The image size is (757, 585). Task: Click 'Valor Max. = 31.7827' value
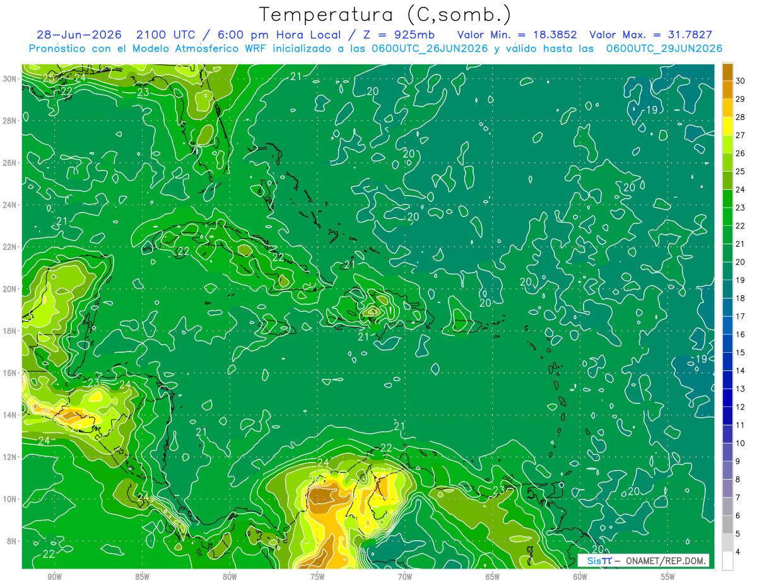coord(651,35)
